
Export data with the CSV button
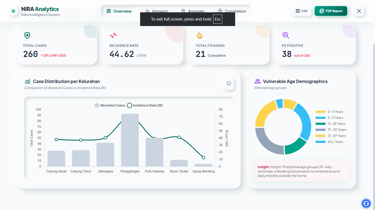302,11
